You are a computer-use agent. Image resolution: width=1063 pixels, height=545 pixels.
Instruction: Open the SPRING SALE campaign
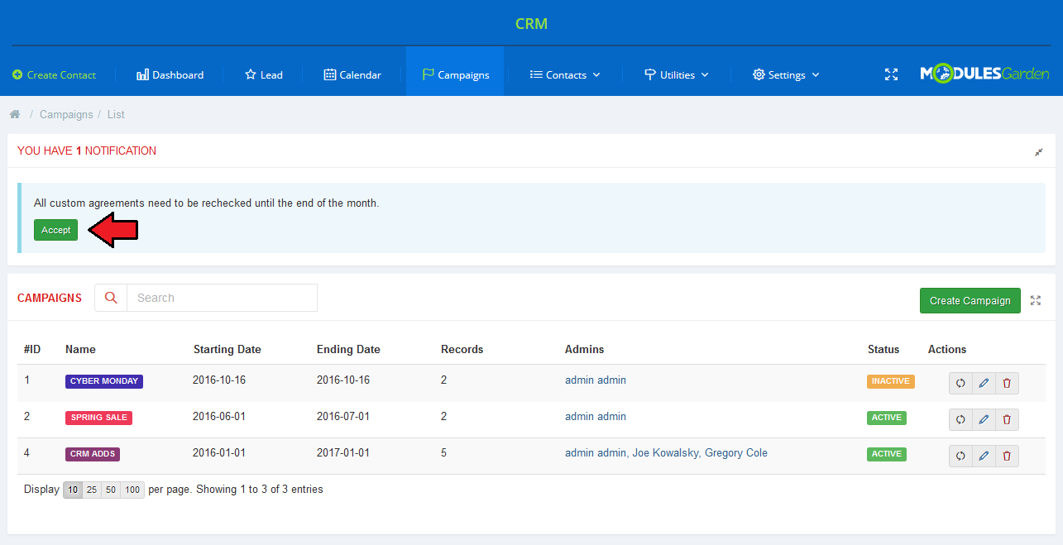[x=98, y=418]
